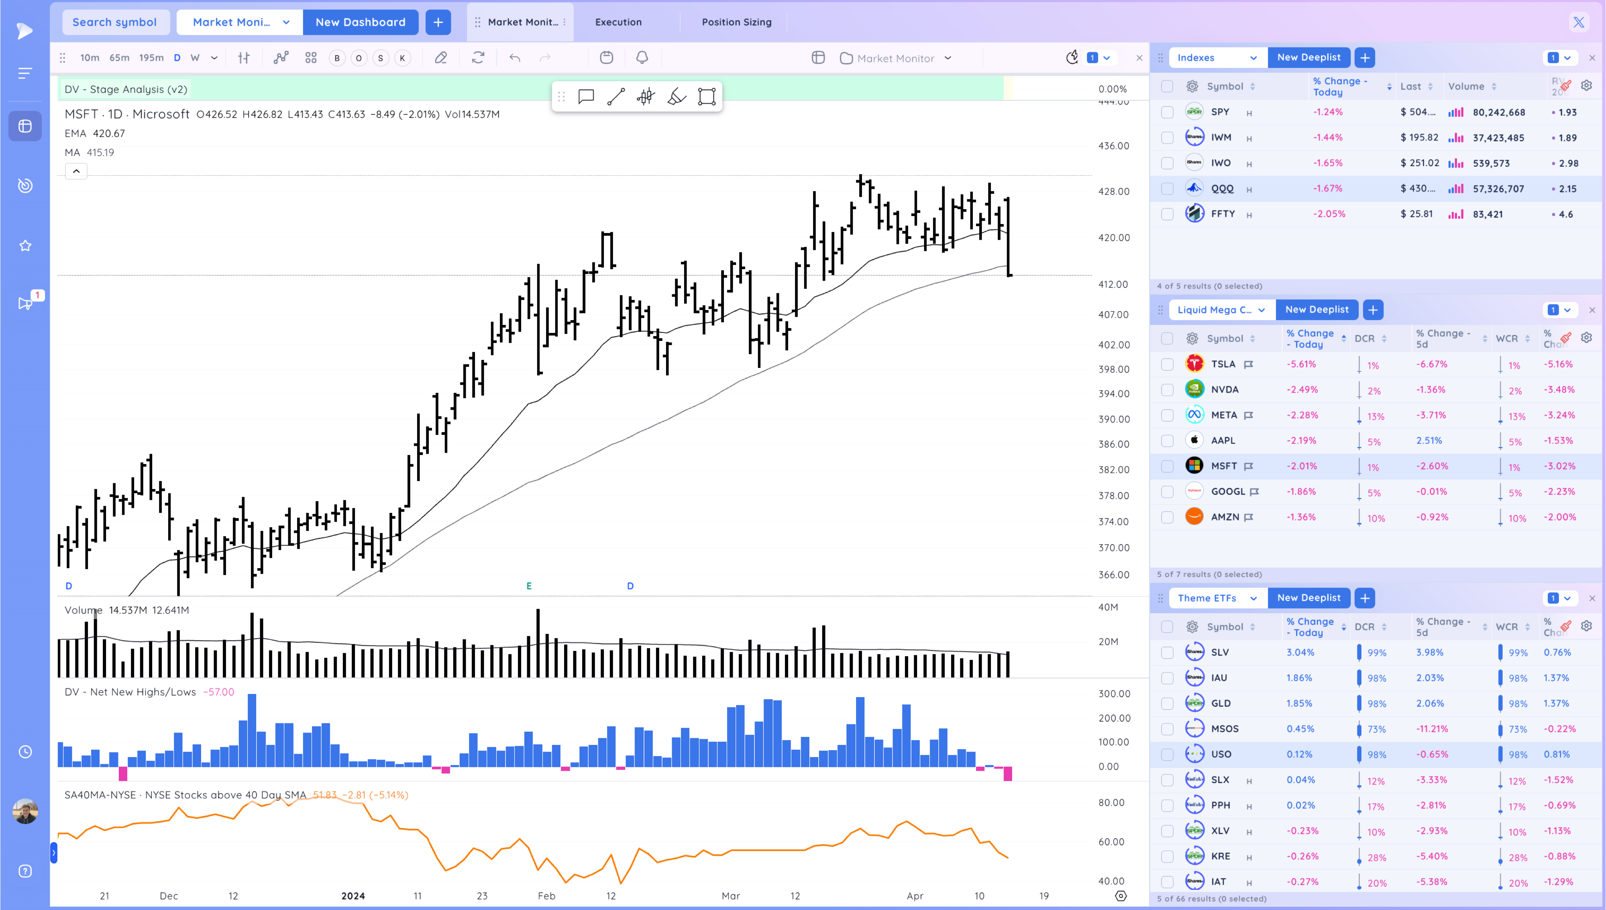The width and height of the screenshot is (1606, 910).
Task: Add dashboard with plus button
Action: point(438,22)
